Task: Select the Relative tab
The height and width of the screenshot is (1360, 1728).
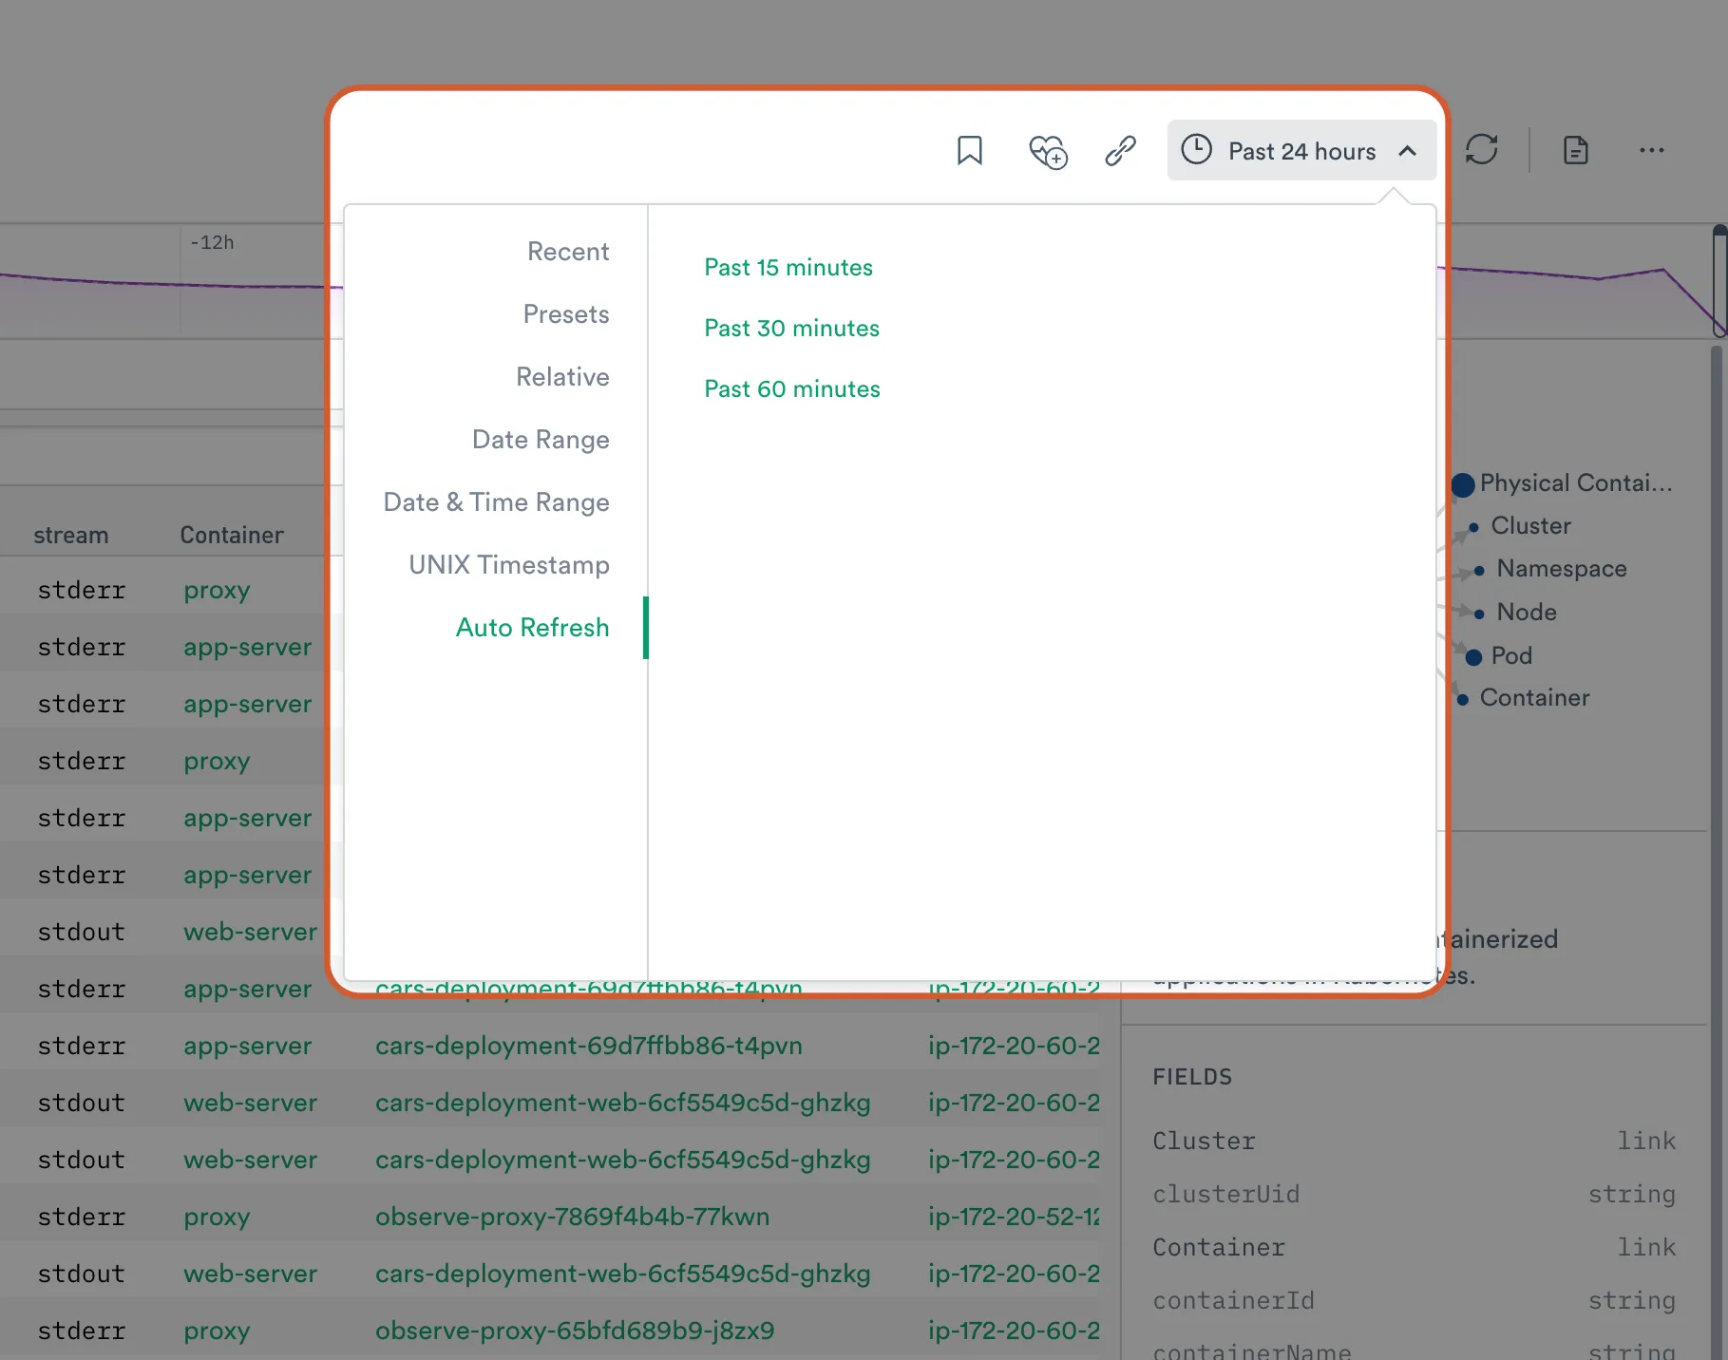Action: (x=562, y=377)
